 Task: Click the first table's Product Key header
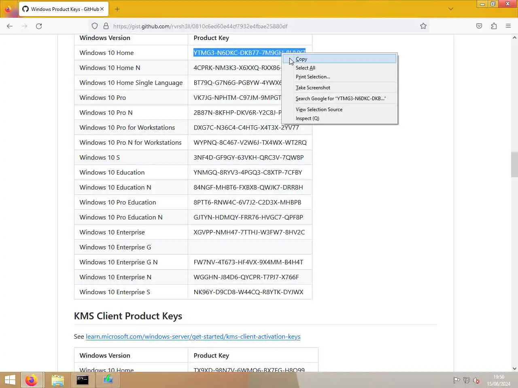coord(211,38)
